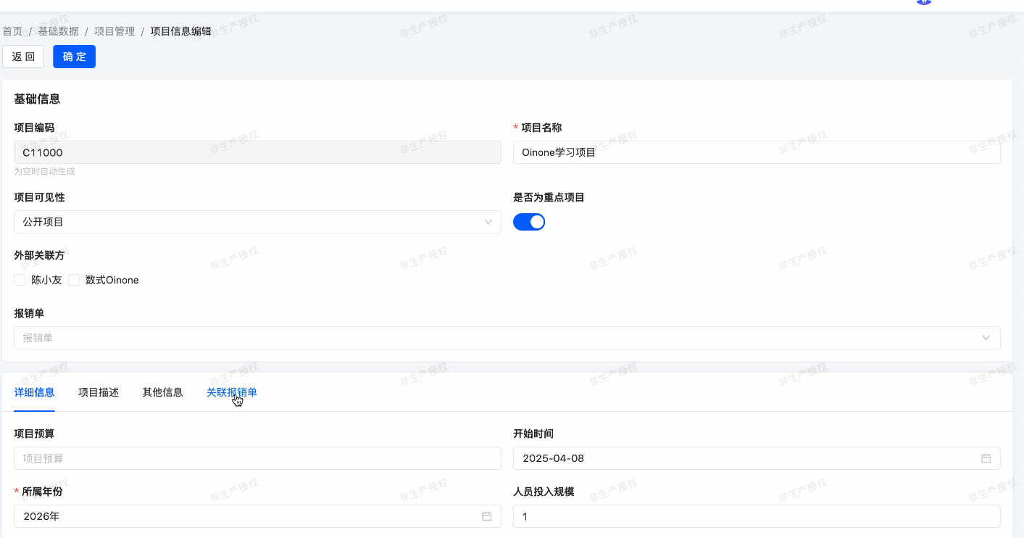The width and height of the screenshot is (1024, 538).
Task: Open the 项目描述 tab
Action: click(99, 392)
